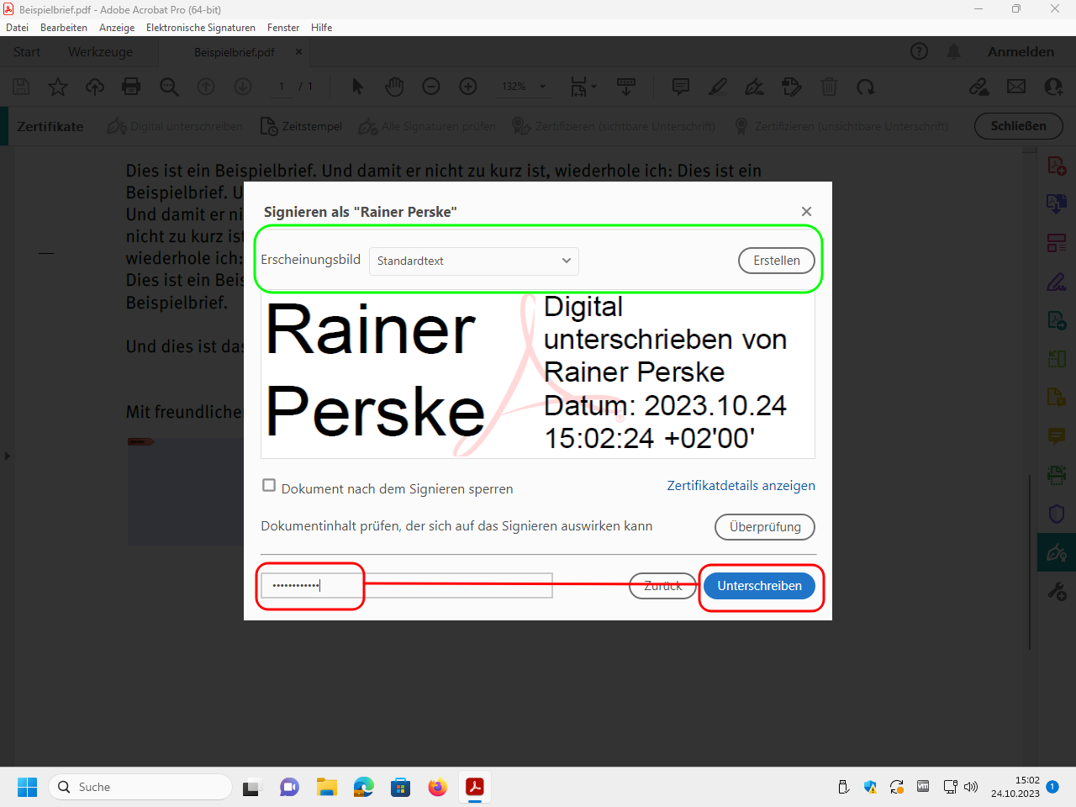Open the help question mark icon

coord(920,51)
